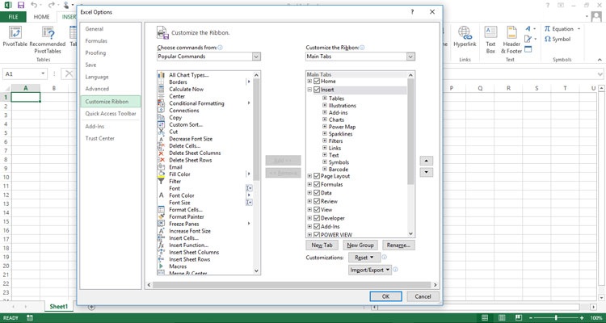Click the Email command icon
606x323 pixels.
[x=162, y=167]
